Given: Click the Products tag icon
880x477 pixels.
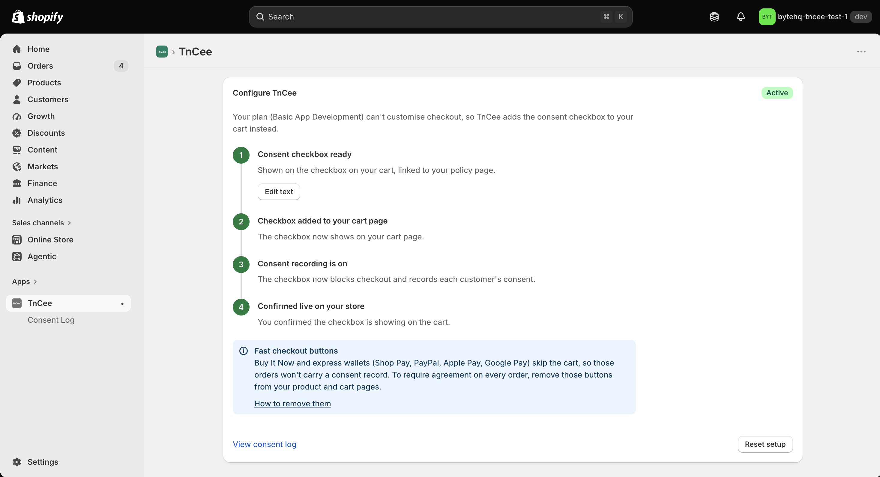Looking at the screenshot, I should click(x=17, y=83).
